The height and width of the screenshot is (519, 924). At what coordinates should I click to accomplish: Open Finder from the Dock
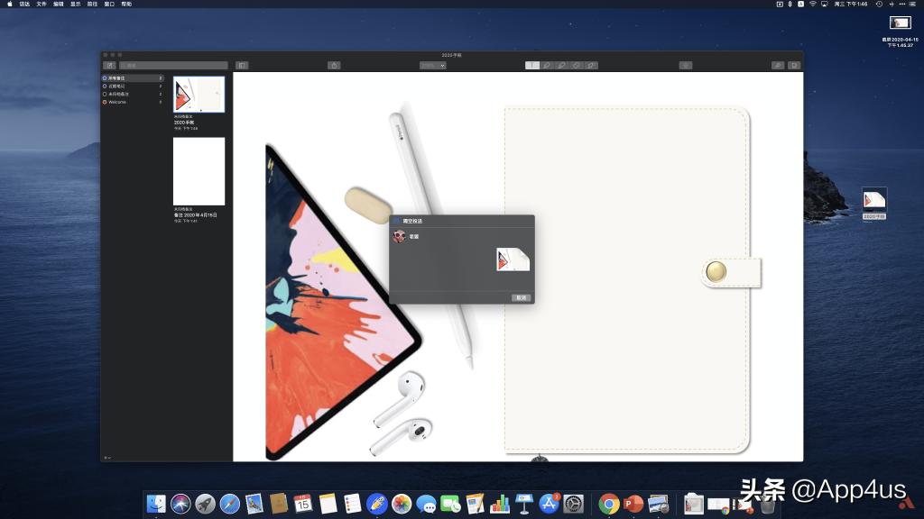156,504
